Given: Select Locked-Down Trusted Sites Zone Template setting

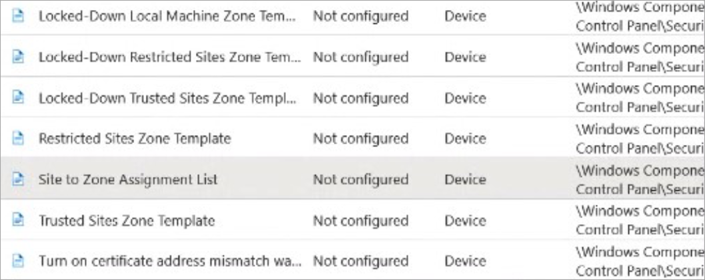Looking at the screenshot, I should [167, 98].
